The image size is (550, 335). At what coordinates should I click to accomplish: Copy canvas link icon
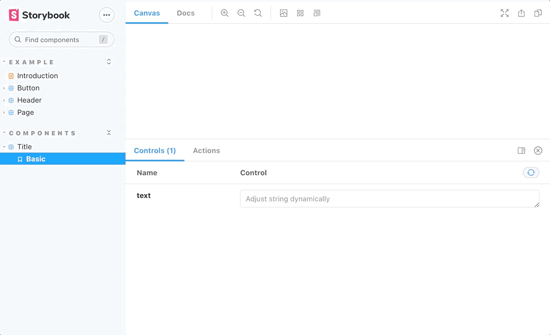[x=538, y=13]
